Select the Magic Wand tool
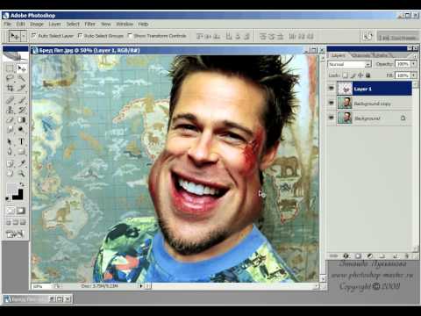The image size is (421, 316). pyautogui.click(x=21, y=78)
